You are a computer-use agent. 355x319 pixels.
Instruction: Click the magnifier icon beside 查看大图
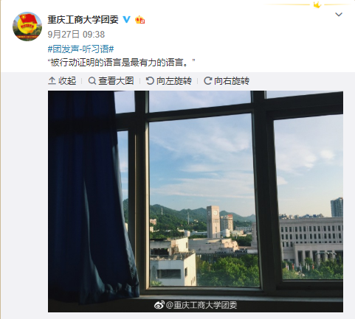[92, 80]
